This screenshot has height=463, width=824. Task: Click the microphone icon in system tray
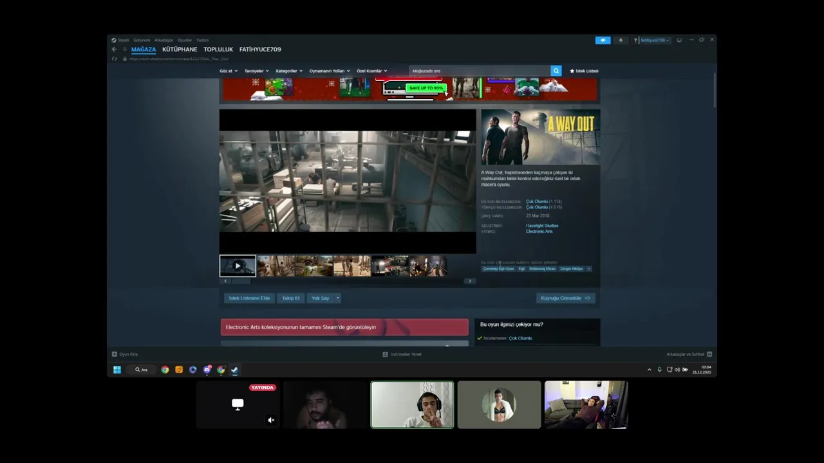pyautogui.click(x=659, y=370)
